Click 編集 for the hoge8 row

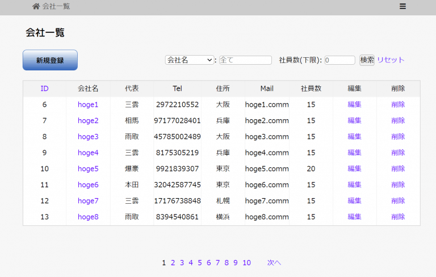(354, 217)
